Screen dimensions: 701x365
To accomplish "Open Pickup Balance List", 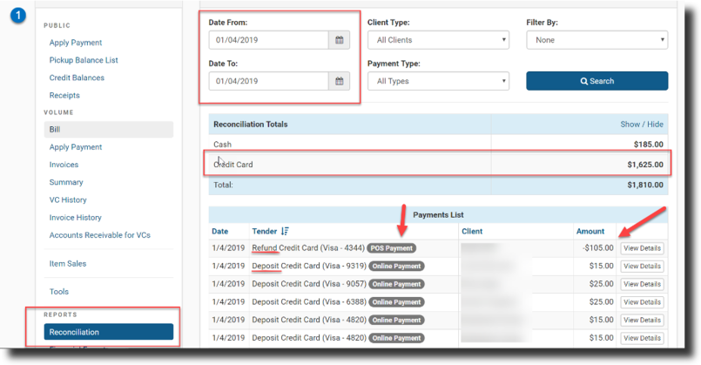I will (x=84, y=60).
